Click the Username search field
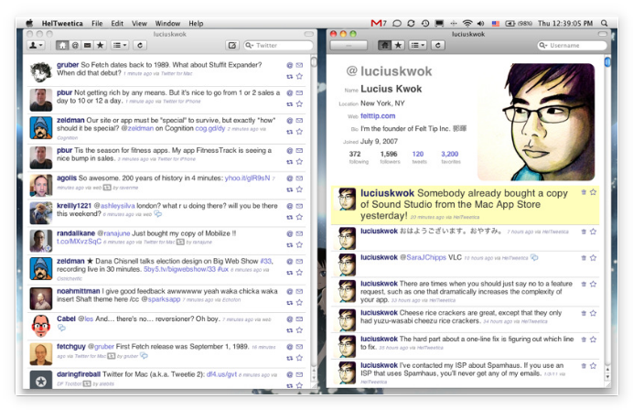 572,45
